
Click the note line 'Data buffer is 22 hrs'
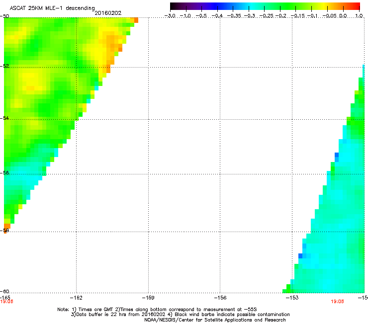point(180,315)
